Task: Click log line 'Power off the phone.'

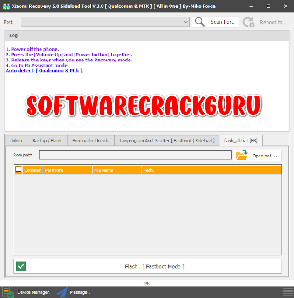Action: [x=32, y=49]
